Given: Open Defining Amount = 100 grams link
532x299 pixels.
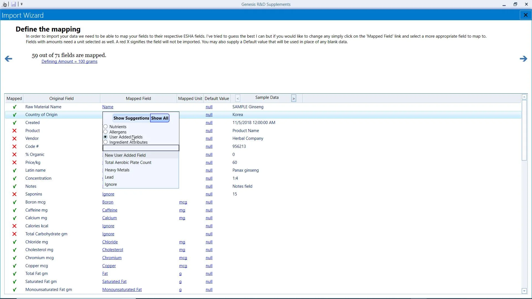Looking at the screenshot, I should pos(69,61).
